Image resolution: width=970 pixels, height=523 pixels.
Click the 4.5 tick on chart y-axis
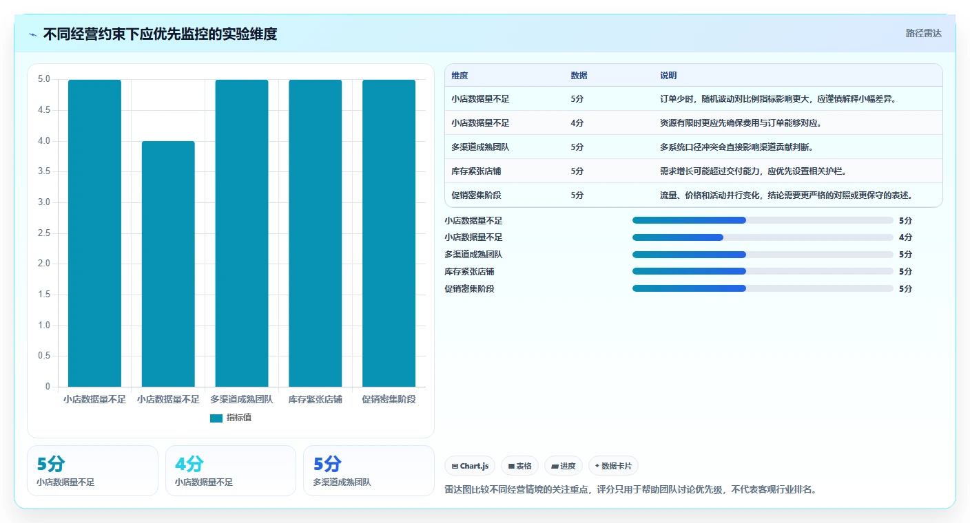[44, 110]
